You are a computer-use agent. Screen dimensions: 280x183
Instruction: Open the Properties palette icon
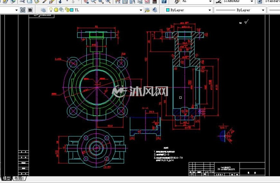coord(118,1)
